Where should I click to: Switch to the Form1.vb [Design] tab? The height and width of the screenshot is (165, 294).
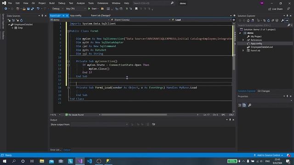point(101,16)
